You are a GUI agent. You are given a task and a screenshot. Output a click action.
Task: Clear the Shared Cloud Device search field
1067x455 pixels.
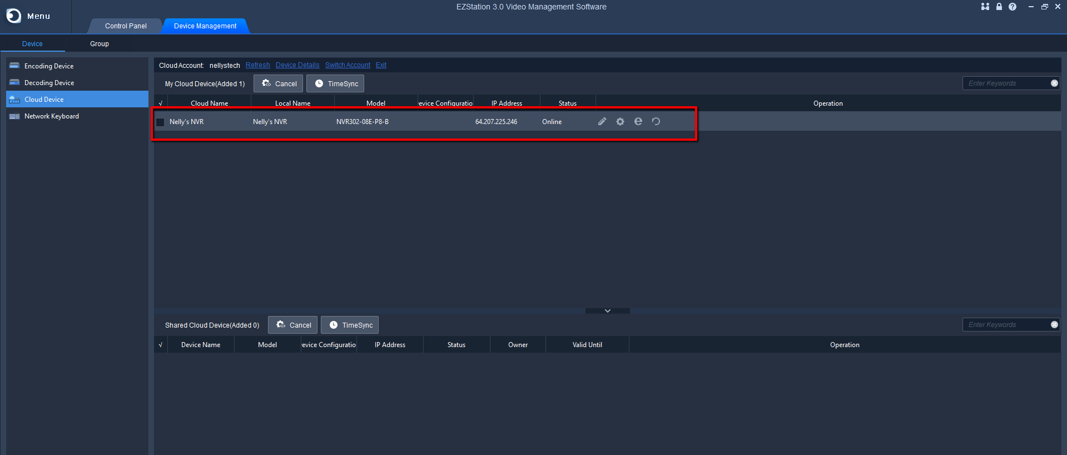[x=1054, y=325]
